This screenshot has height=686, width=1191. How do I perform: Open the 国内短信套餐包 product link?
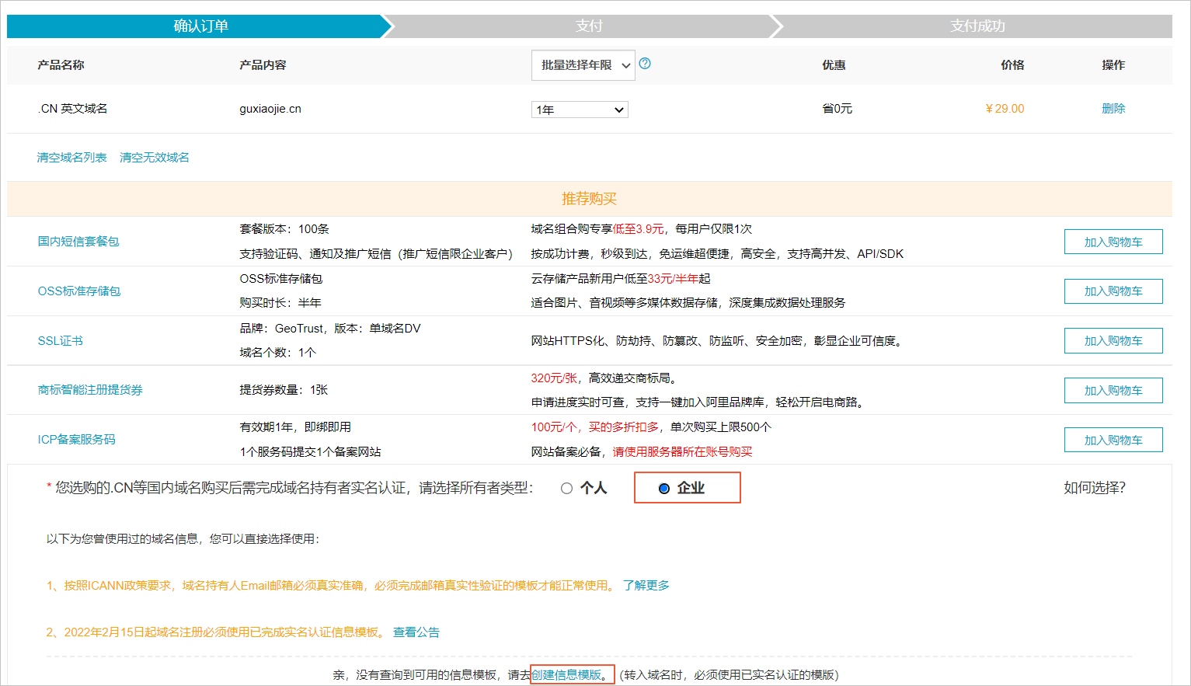click(x=78, y=242)
